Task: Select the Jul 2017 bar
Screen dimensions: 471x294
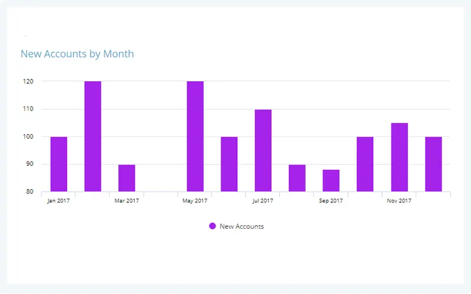Action: 263,151
